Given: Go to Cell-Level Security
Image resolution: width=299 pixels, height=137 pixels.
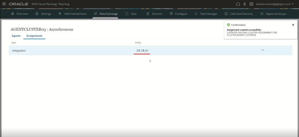Looking at the screenshot, I should click(239, 14).
